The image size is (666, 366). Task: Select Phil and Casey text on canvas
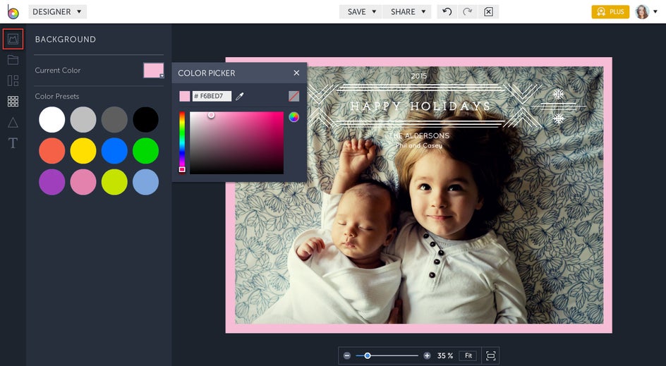[x=419, y=145]
